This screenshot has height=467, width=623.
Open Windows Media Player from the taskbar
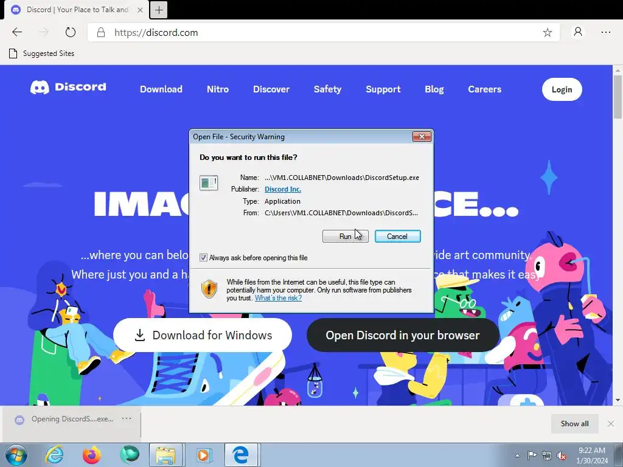click(203, 455)
